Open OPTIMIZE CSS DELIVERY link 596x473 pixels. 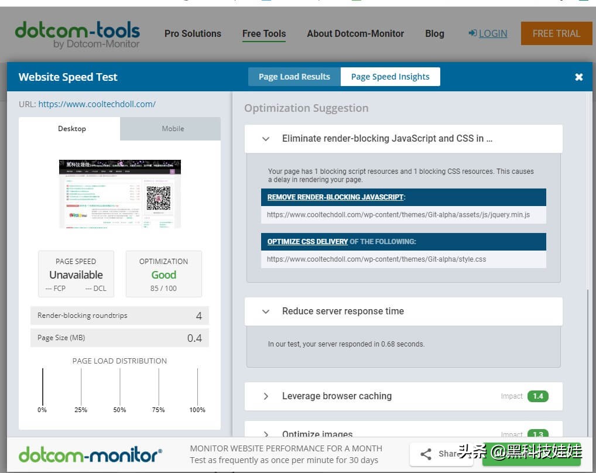(x=307, y=242)
